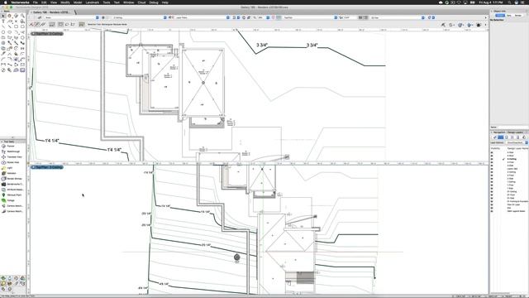Open macOS Spotlight search magnifier
The image size is (529, 298).
pyautogui.click(x=509, y=2)
